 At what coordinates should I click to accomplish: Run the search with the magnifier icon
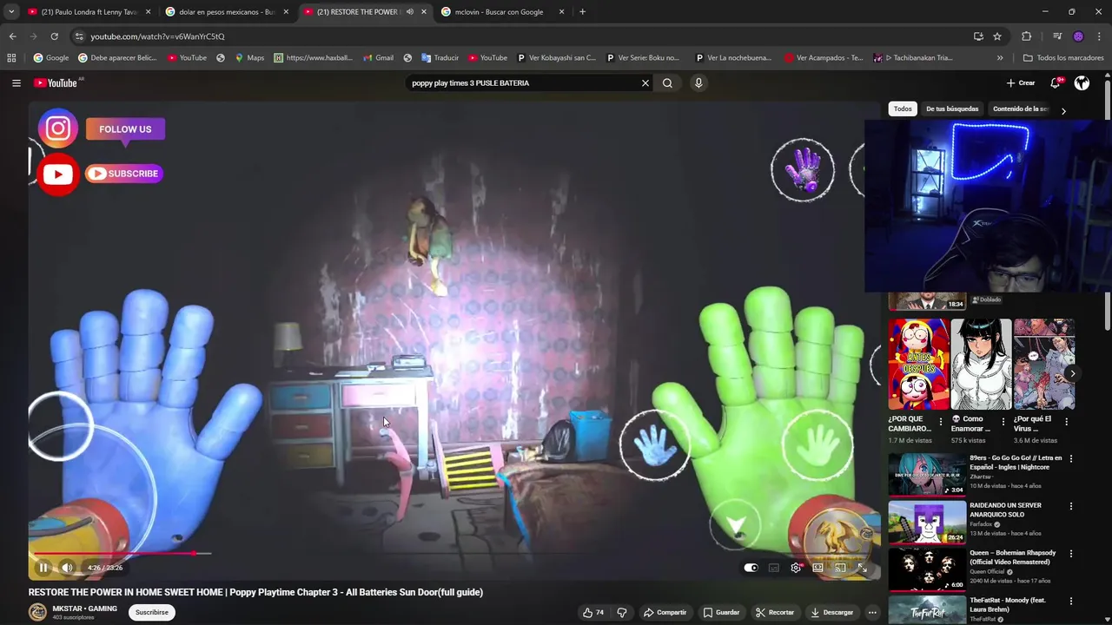click(667, 83)
